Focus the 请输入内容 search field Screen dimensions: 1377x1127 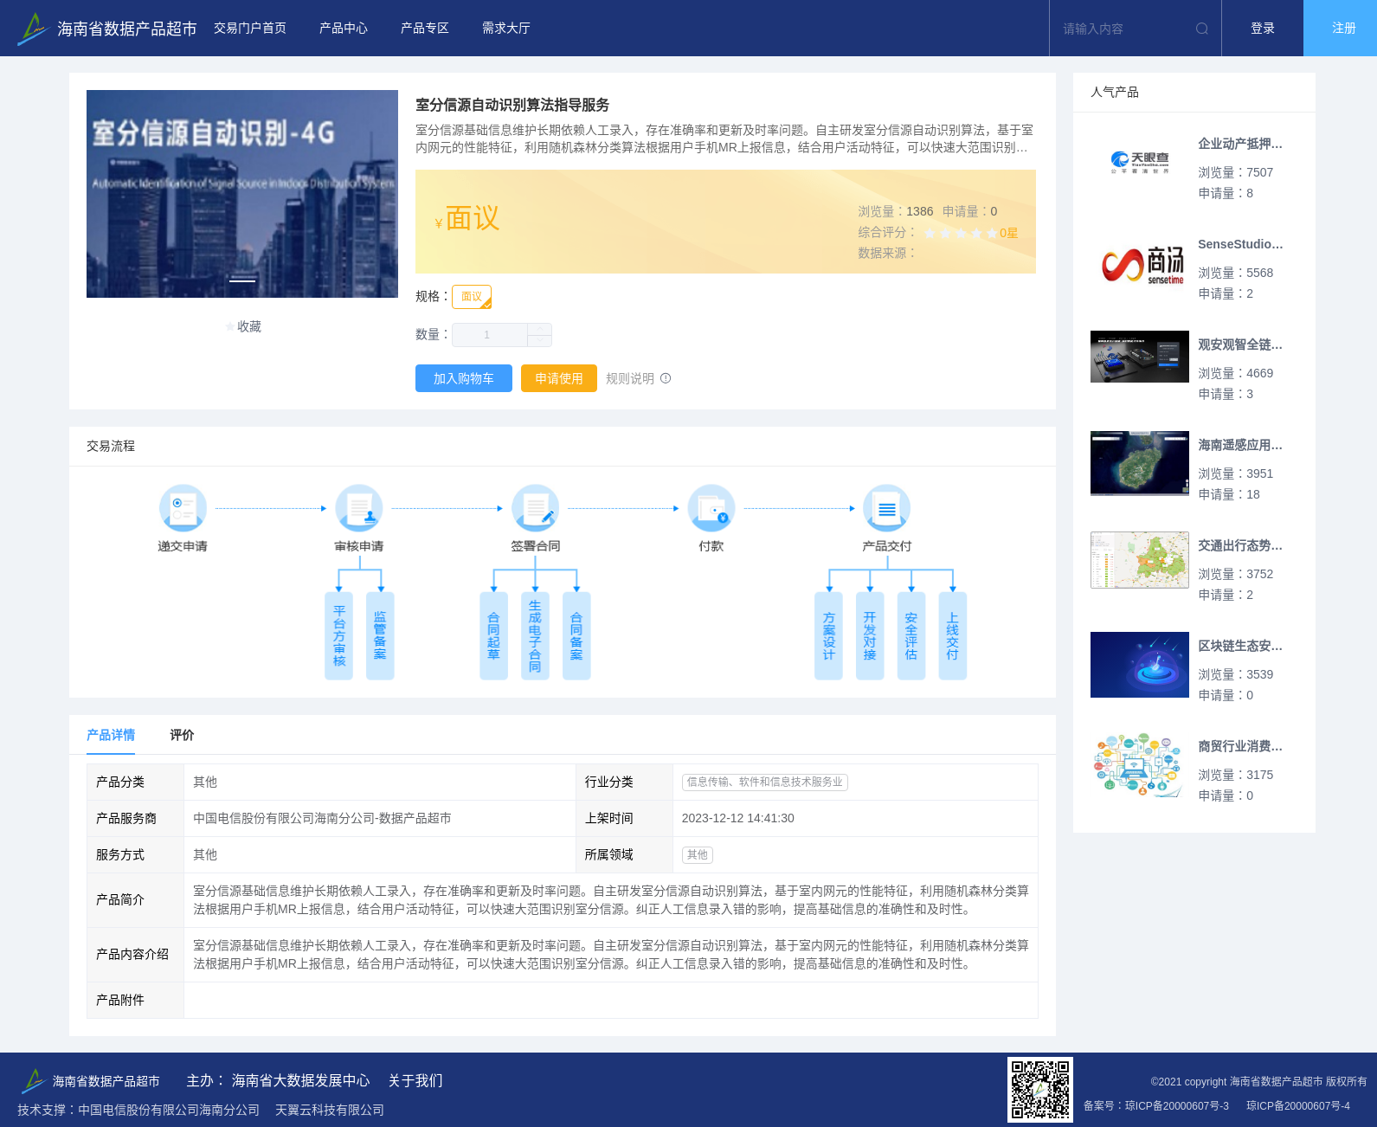point(1125,29)
